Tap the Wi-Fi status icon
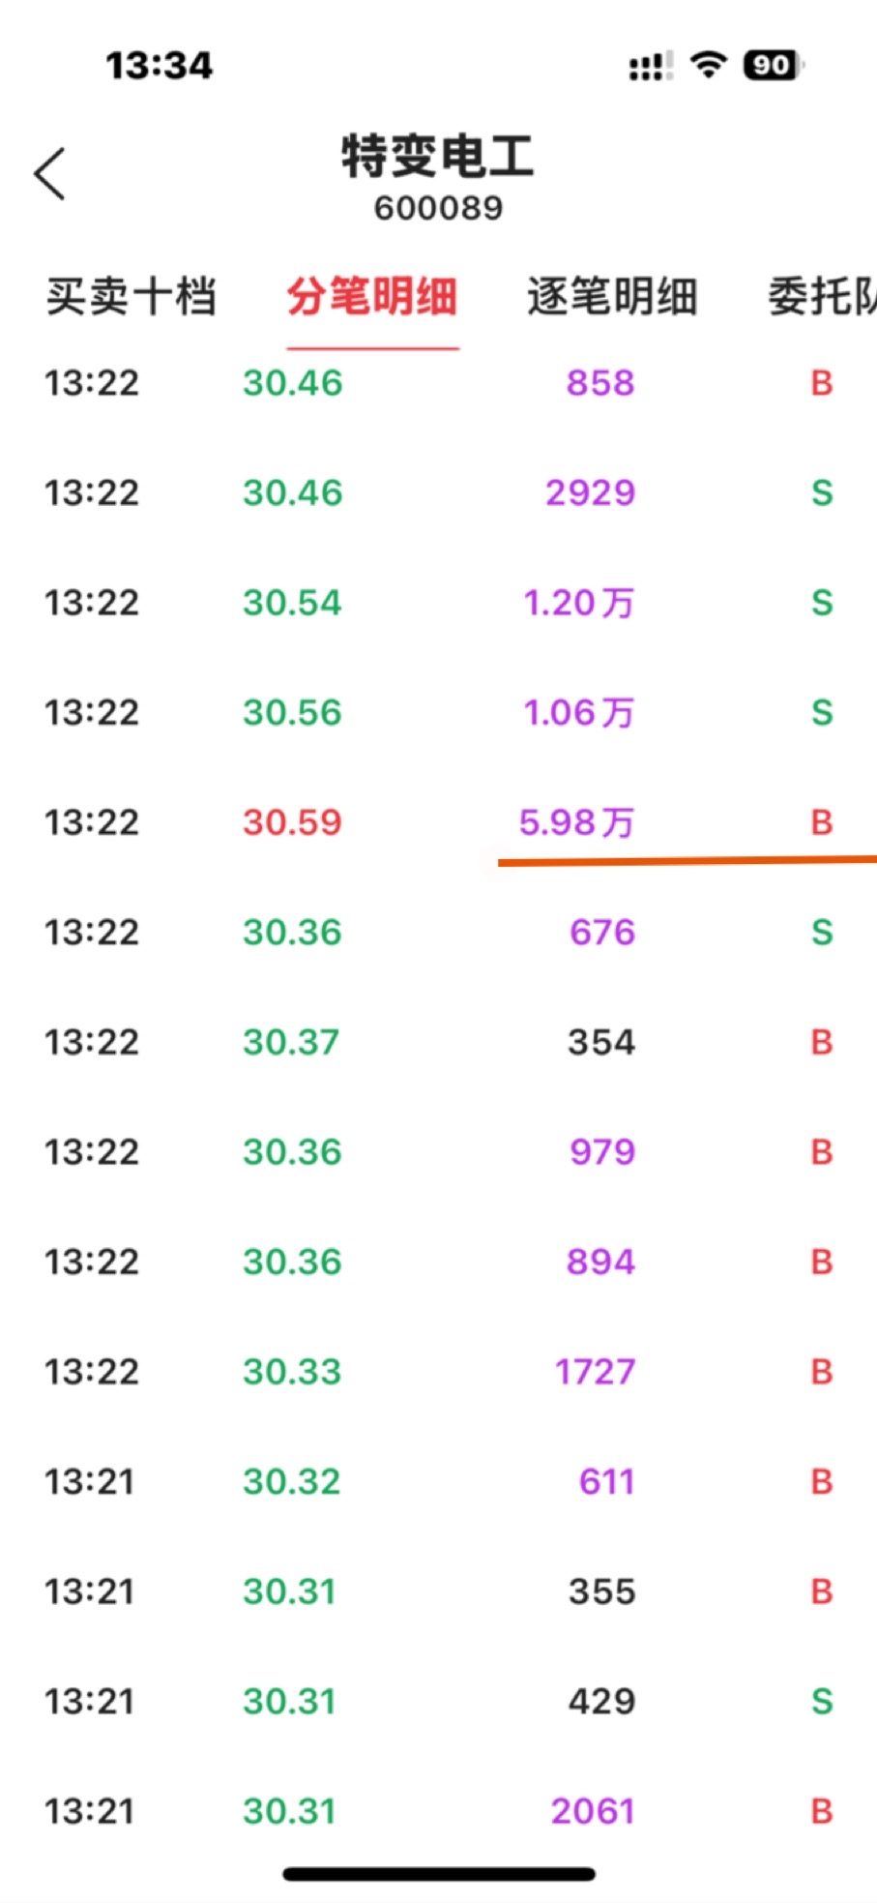Screen dimensions: 877x1903 click(708, 65)
